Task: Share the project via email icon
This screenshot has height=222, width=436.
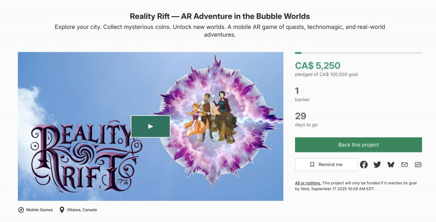Action: tap(404, 165)
